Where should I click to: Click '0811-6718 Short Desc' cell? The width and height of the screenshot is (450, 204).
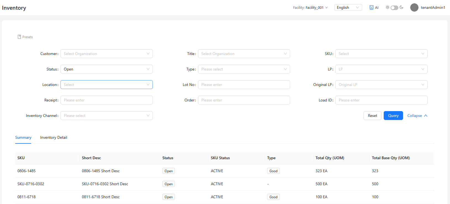coord(101,197)
